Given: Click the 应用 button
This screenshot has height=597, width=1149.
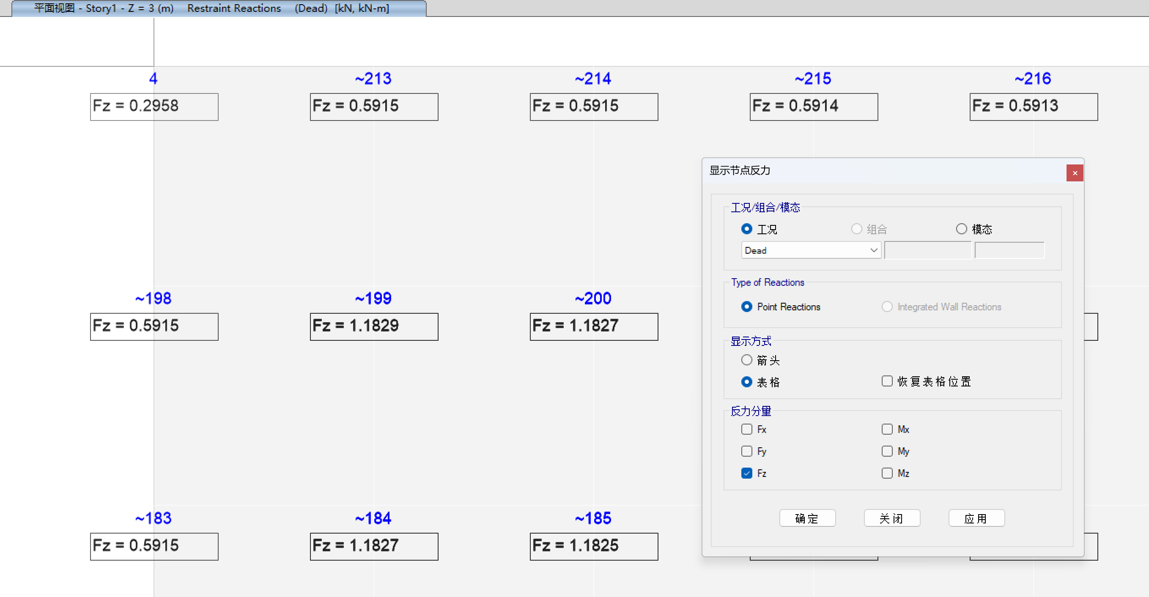Looking at the screenshot, I should 976,518.
